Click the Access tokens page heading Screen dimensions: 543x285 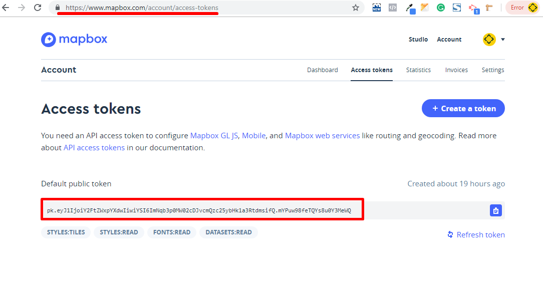tap(91, 109)
